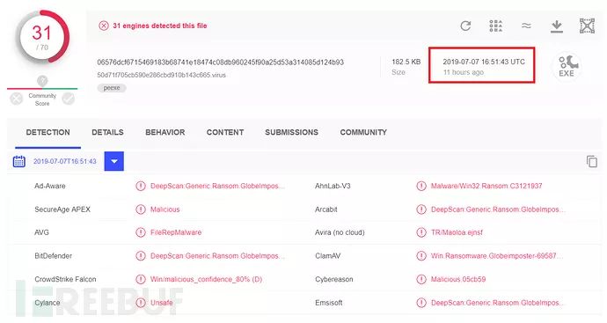Open the relationship graph icon
This screenshot has width=607, height=323.
587,26
